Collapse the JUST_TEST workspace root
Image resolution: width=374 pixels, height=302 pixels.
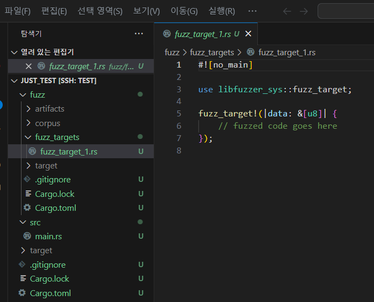(14, 80)
